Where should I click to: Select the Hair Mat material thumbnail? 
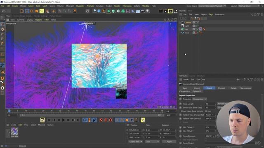tap(14, 132)
